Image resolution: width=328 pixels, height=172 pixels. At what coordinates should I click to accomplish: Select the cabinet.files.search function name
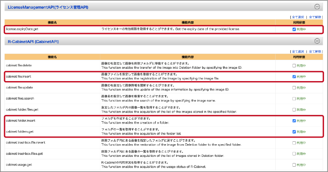[x=20, y=98]
